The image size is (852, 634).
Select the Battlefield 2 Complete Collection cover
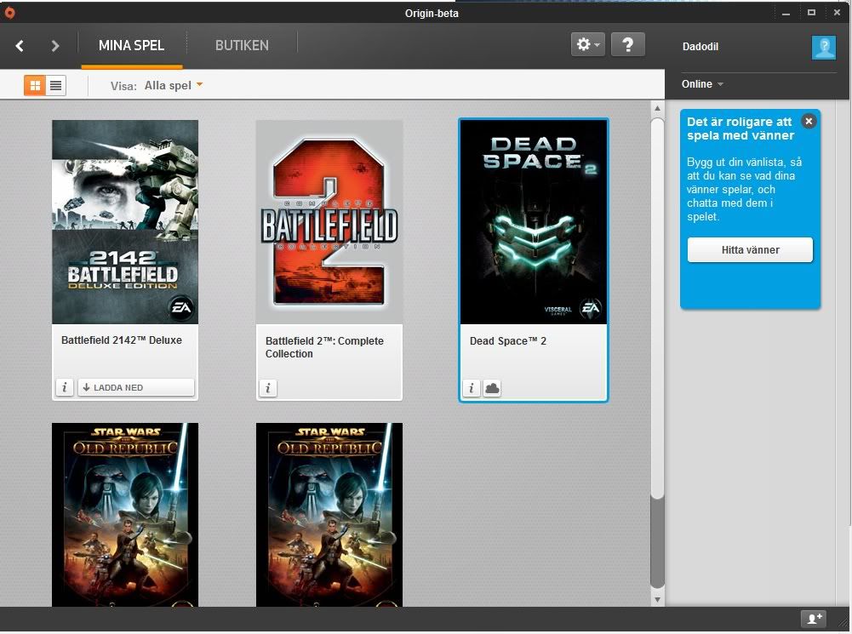[x=329, y=222]
